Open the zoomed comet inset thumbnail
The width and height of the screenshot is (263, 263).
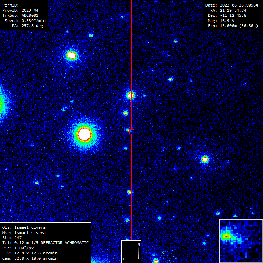241,241
